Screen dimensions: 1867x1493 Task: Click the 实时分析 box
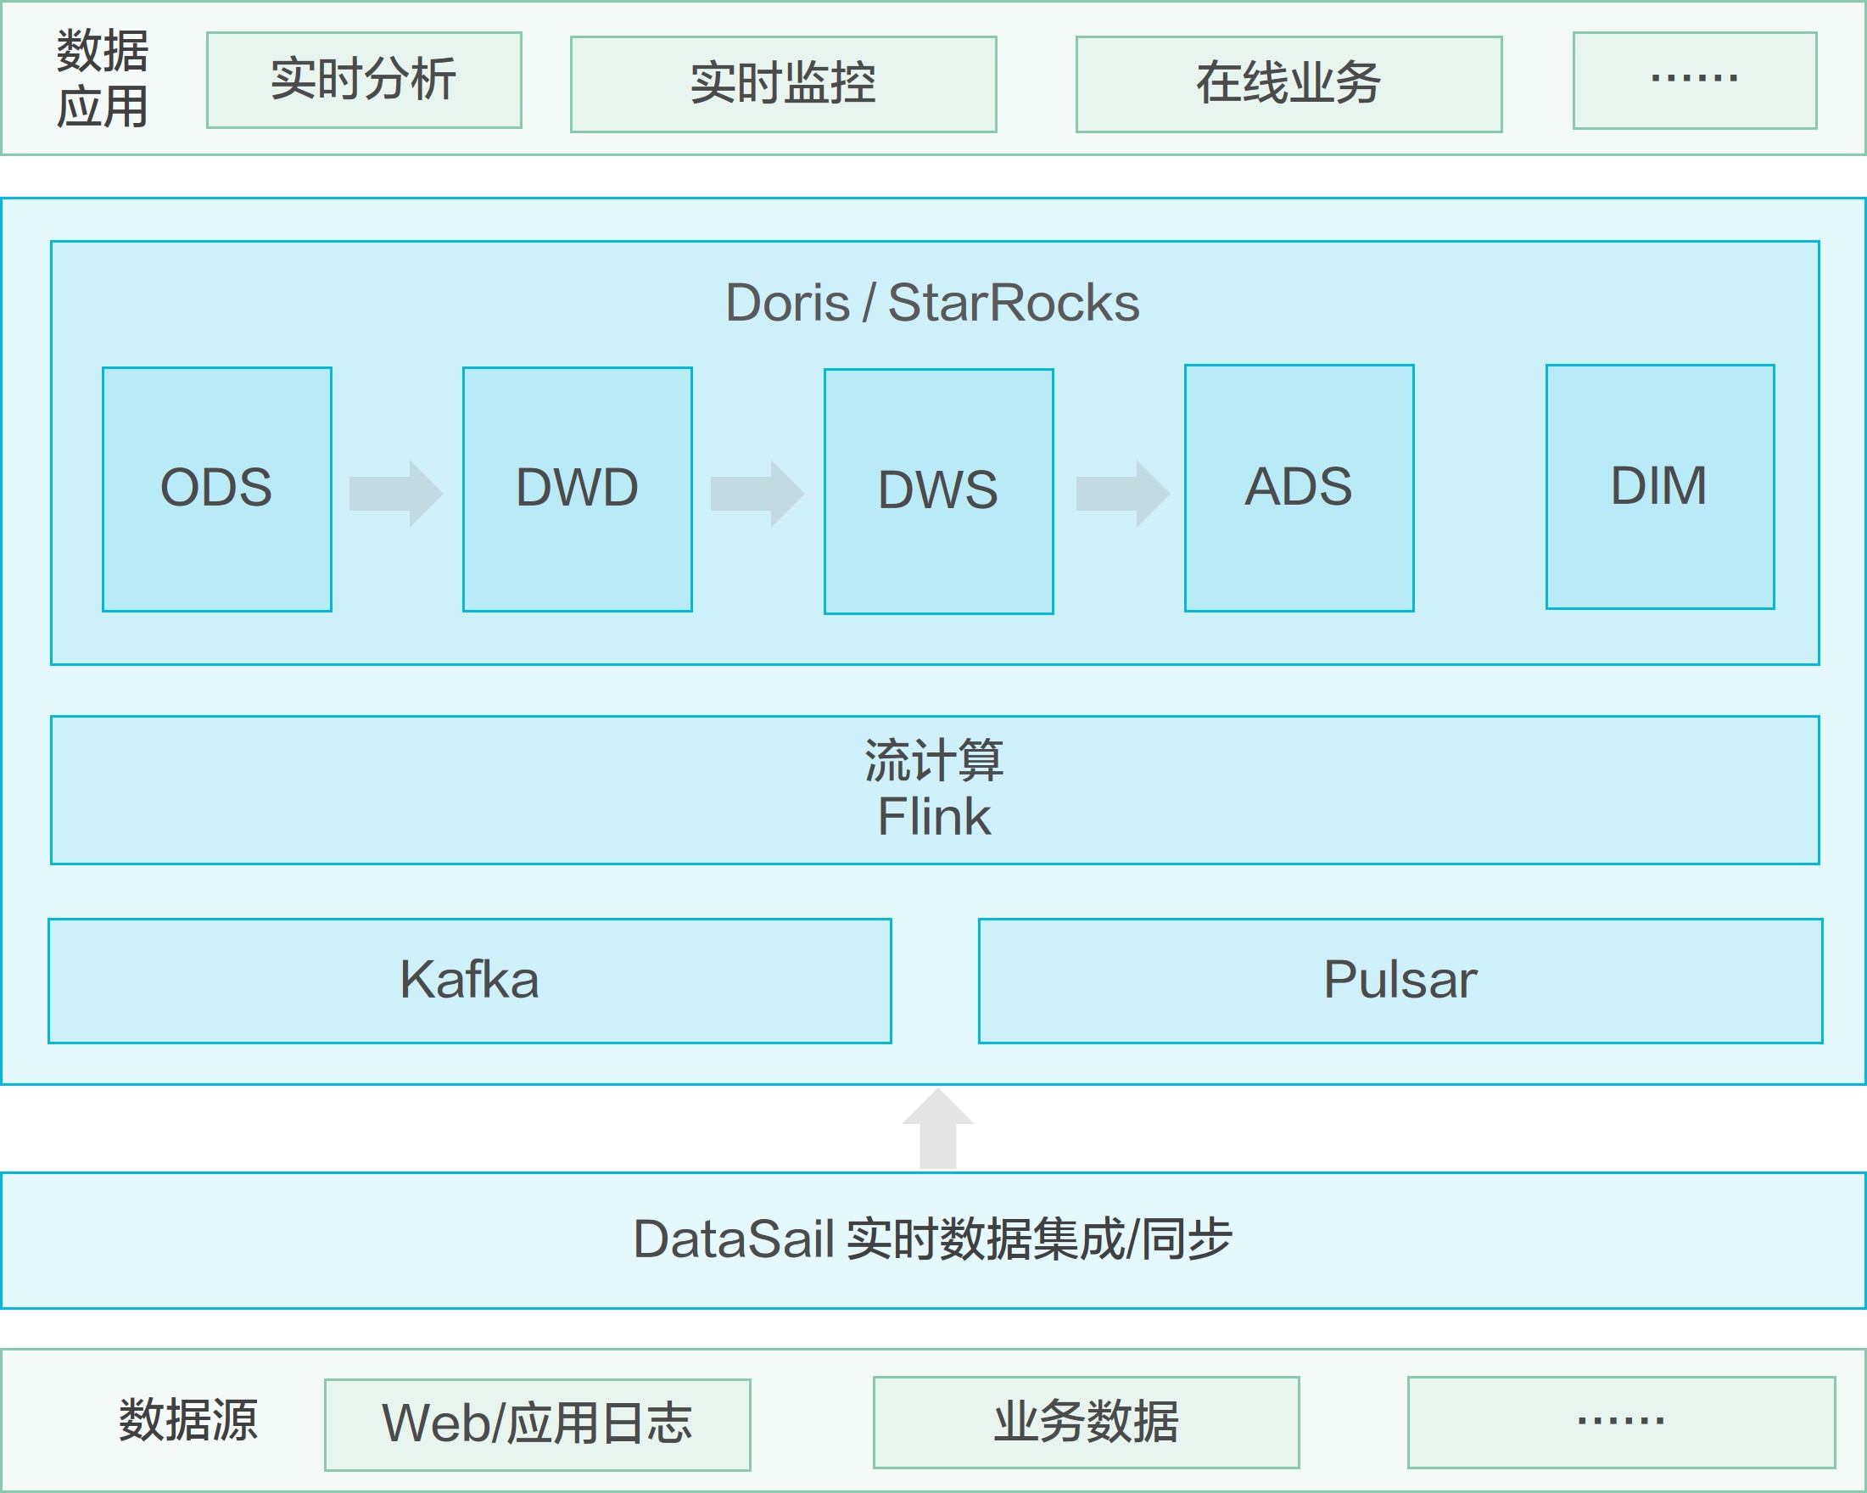[x=364, y=81]
